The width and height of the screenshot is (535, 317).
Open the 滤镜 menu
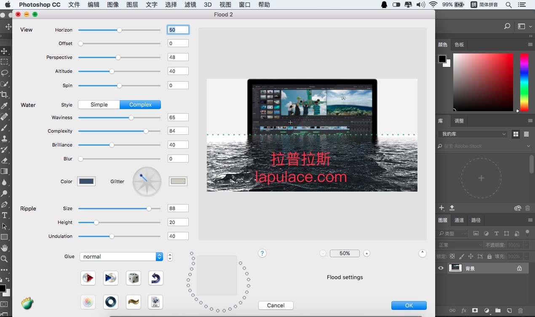coord(190,5)
